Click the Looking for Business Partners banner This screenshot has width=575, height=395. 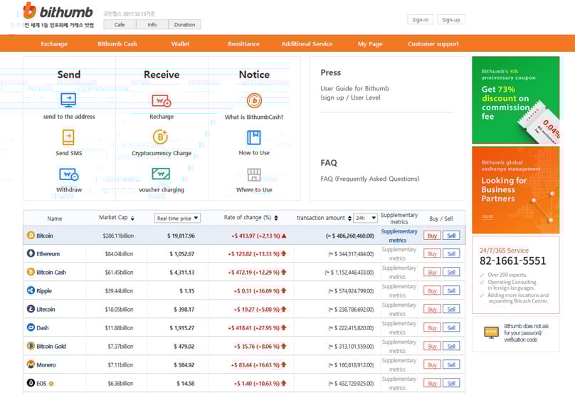pyautogui.click(x=516, y=190)
